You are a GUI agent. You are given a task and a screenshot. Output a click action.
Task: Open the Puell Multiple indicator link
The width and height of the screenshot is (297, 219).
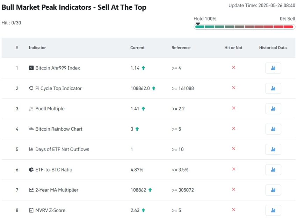click(50, 109)
